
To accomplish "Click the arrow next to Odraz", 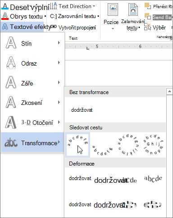I will 59,62.
